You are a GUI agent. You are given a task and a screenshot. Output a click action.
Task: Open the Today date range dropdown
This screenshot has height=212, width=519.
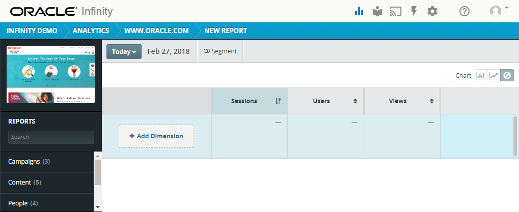pyautogui.click(x=124, y=51)
